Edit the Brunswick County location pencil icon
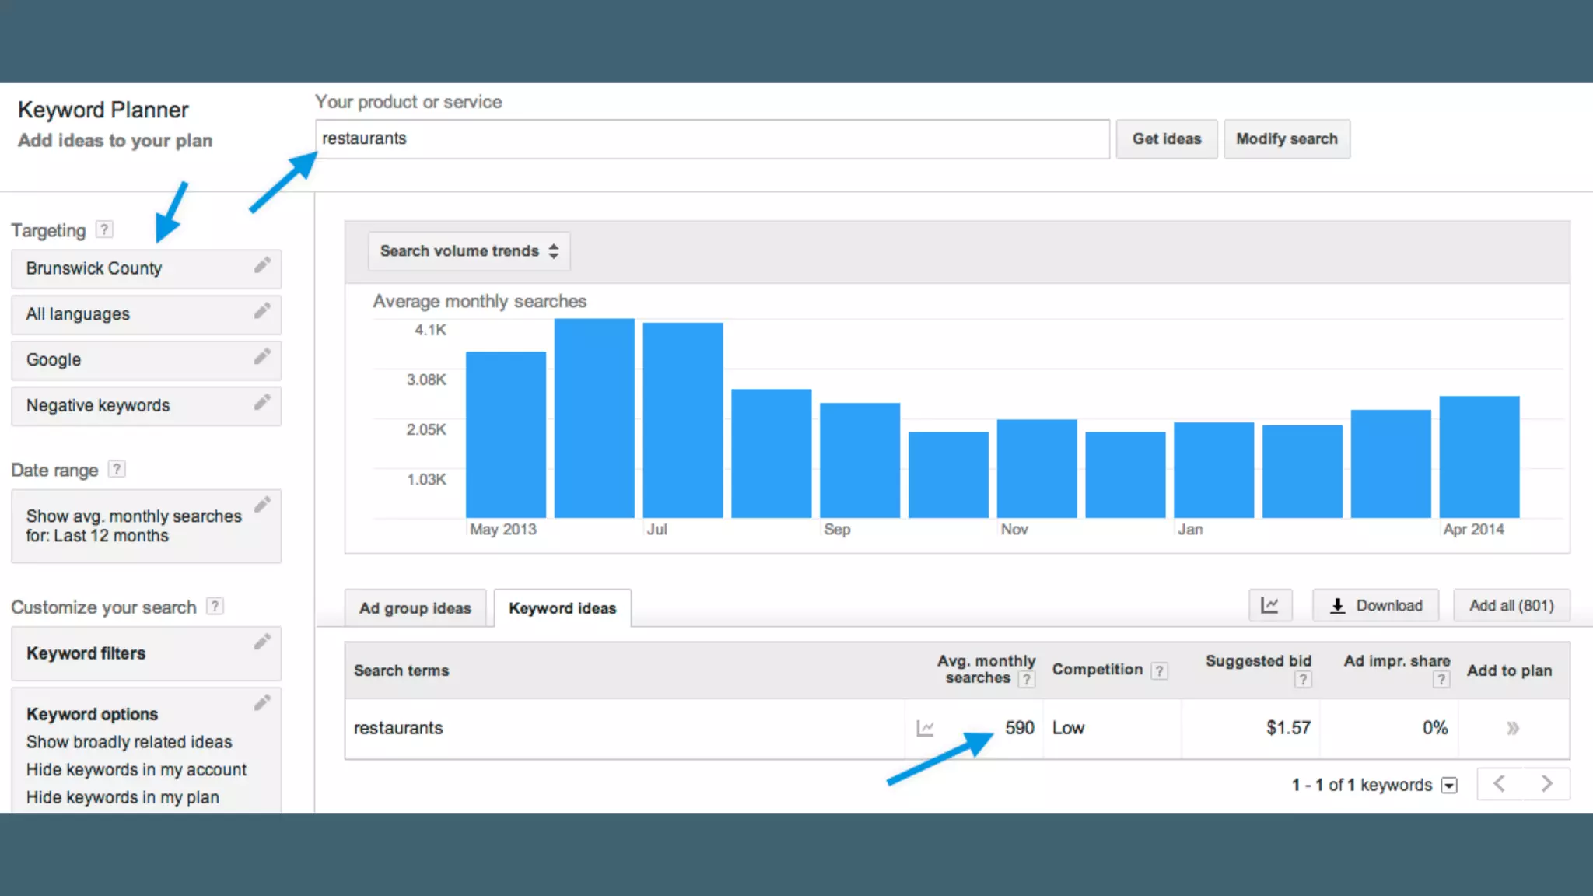The width and height of the screenshot is (1593, 896). (x=262, y=265)
